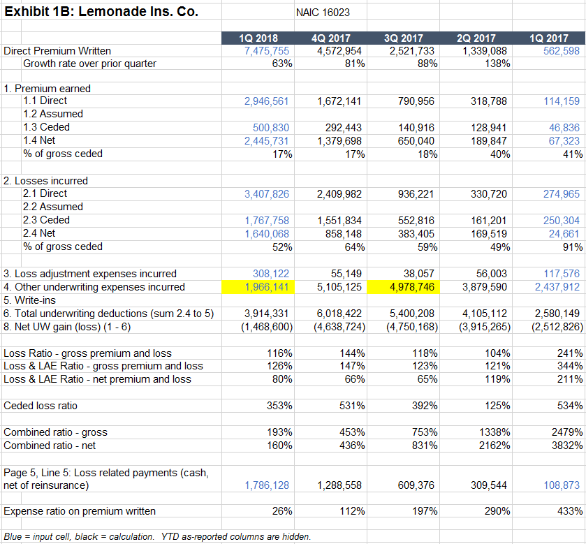
Task: Click the blue input cell legend footnote
Action: (x=157, y=536)
